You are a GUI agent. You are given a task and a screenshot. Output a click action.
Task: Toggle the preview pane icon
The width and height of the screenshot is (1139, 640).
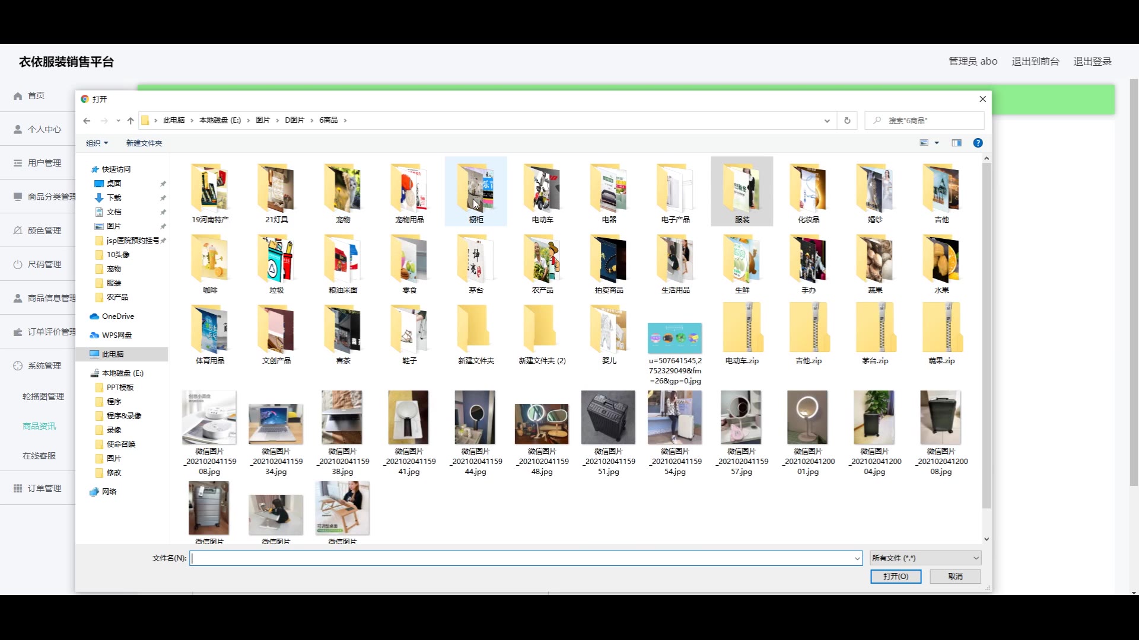[956, 143]
